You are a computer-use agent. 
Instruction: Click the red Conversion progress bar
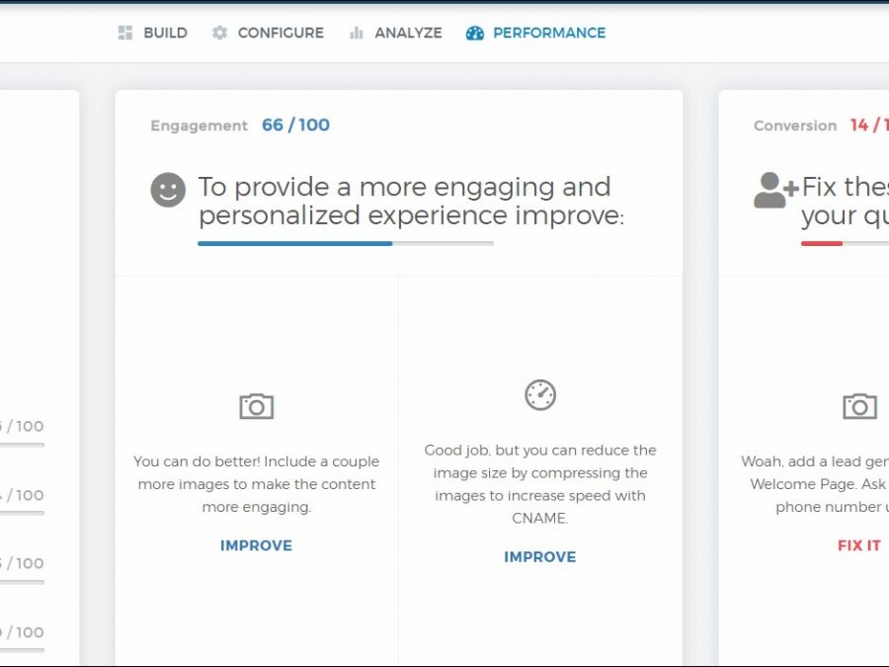point(822,243)
